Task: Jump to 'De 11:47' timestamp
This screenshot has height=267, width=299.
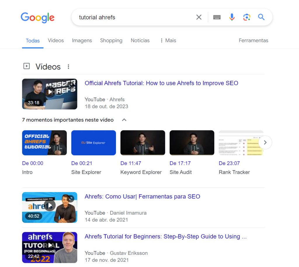Action: [x=131, y=163]
